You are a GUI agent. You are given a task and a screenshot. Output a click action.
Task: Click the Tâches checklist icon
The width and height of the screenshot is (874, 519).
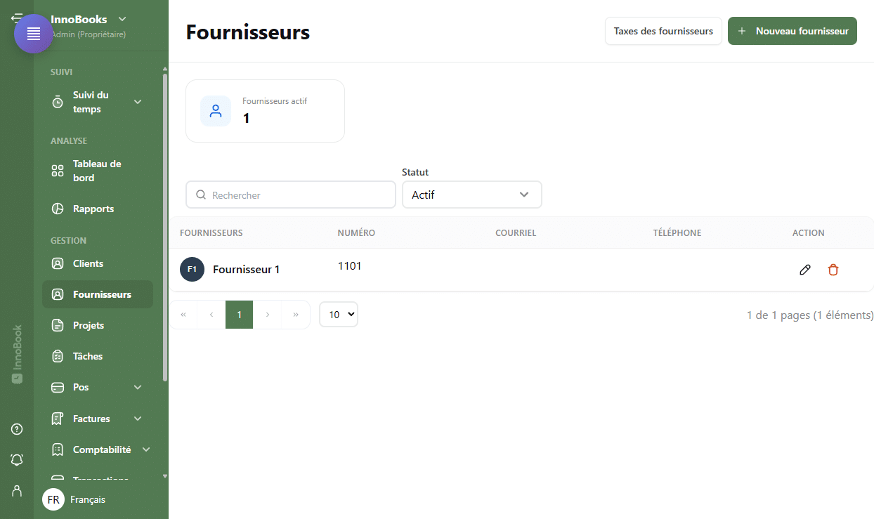58,356
